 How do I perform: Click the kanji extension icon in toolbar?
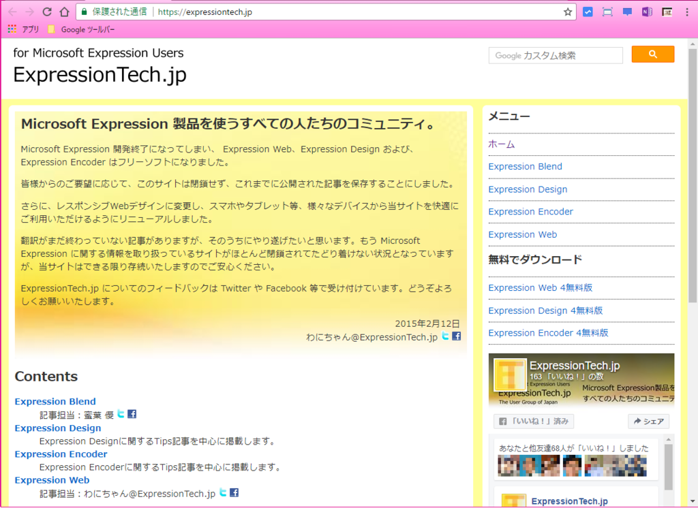tap(667, 12)
